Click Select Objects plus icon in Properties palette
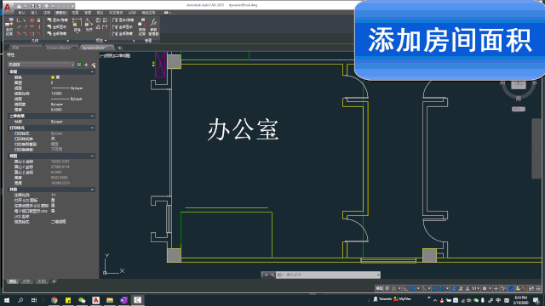The height and width of the screenshot is (306, 545). [86, 65]
